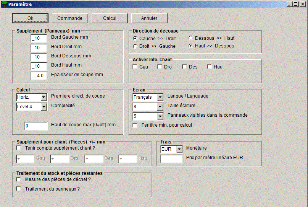Click the Epaisseur de coupe mm field

pos(39,75)
